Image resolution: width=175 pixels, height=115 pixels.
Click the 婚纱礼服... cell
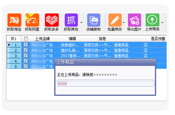(x=72, y=50)
